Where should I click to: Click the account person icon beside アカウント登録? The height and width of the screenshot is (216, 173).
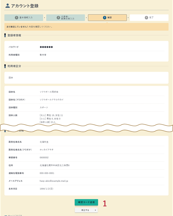coord(8,6)
